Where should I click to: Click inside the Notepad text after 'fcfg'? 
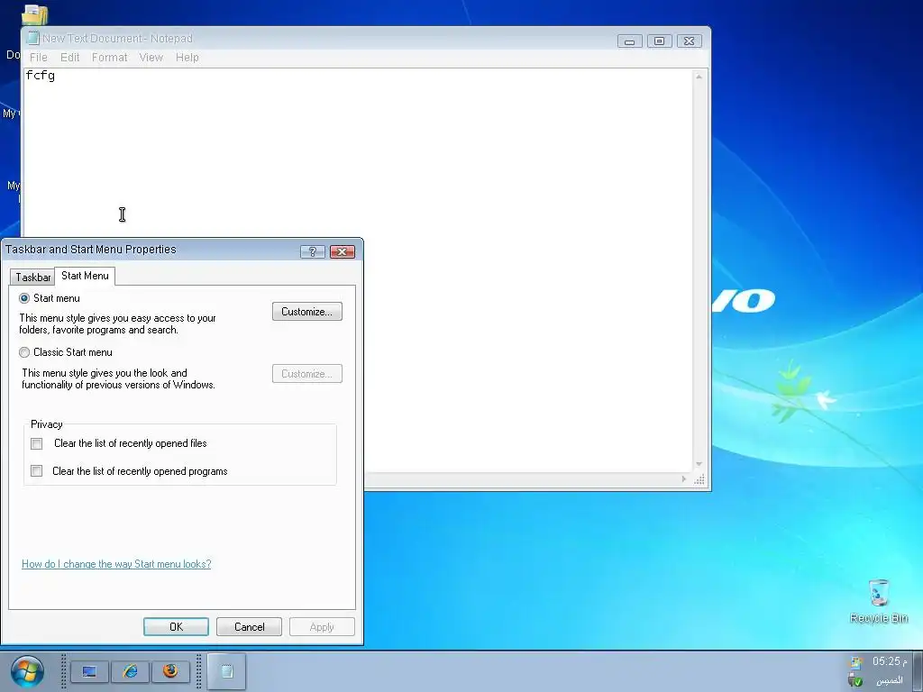pyautogui.click(x=57, y=76)
